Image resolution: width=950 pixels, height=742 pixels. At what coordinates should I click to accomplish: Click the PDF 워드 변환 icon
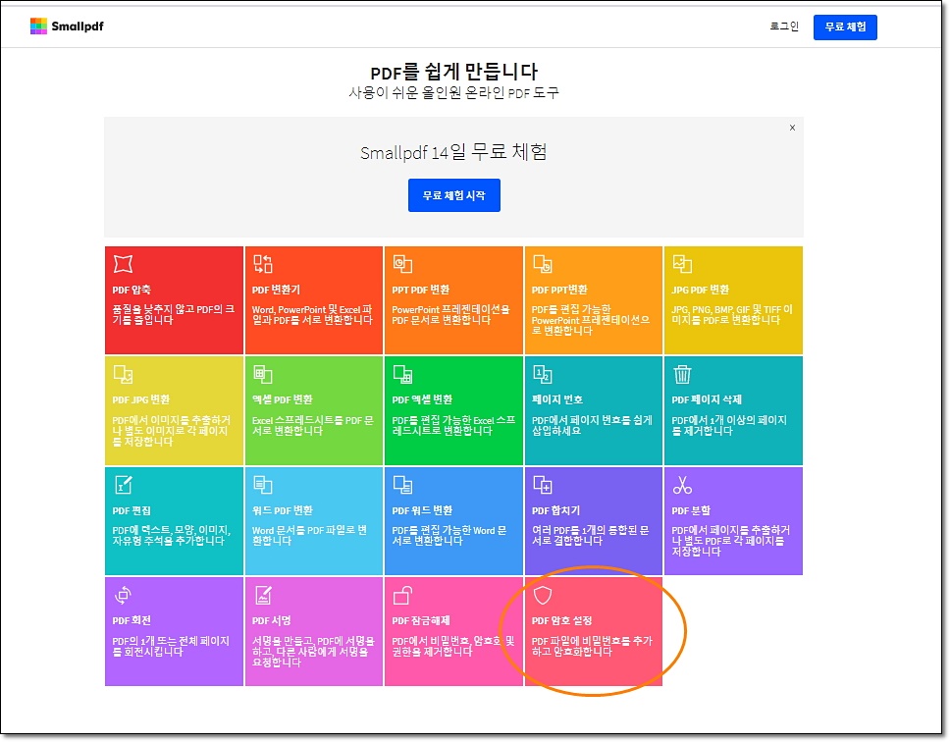click(x=403, y=485)
